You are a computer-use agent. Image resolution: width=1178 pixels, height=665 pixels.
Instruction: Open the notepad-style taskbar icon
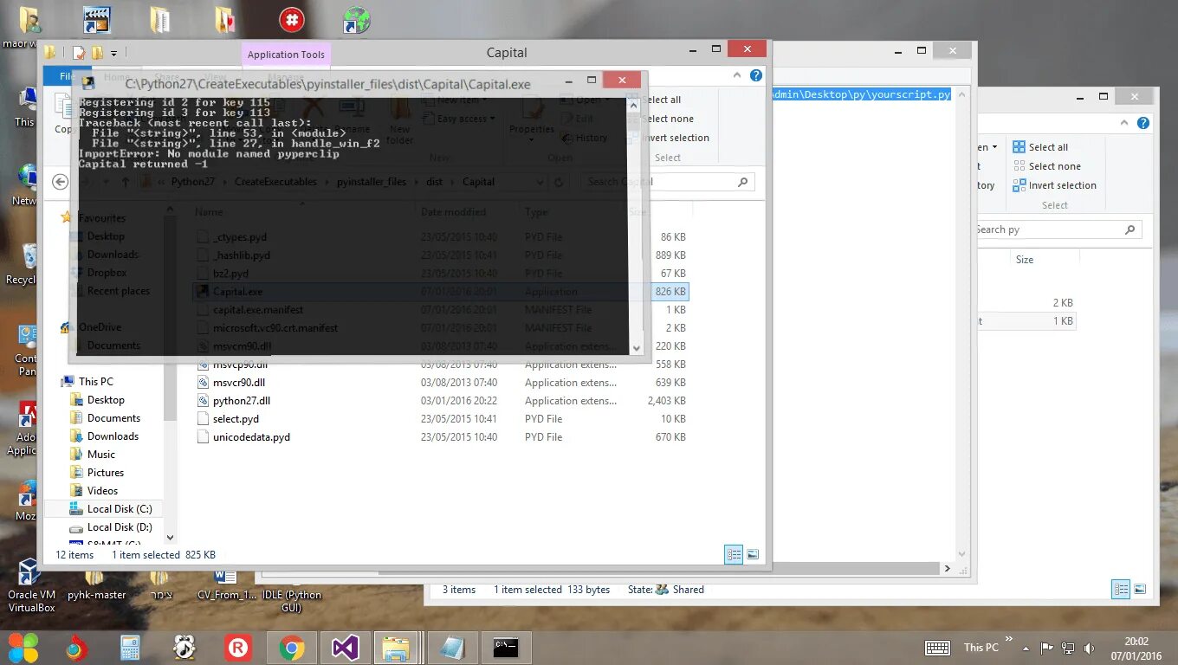451,648
